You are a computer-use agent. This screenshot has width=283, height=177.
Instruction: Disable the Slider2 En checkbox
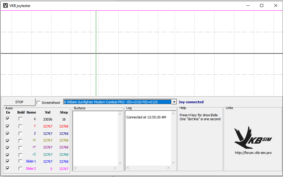click(8, 168)
